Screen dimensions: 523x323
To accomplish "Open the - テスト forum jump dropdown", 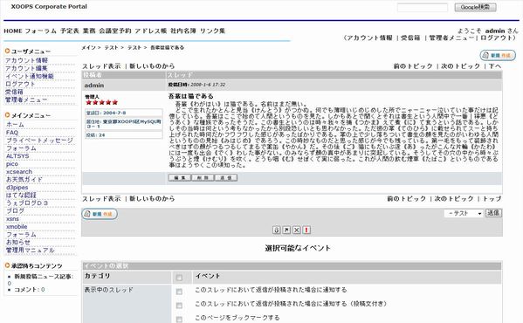I will tap(464, 213).
